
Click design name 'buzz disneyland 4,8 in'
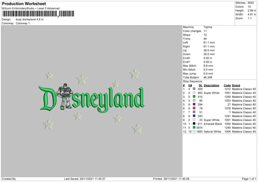tap(30, 19)
